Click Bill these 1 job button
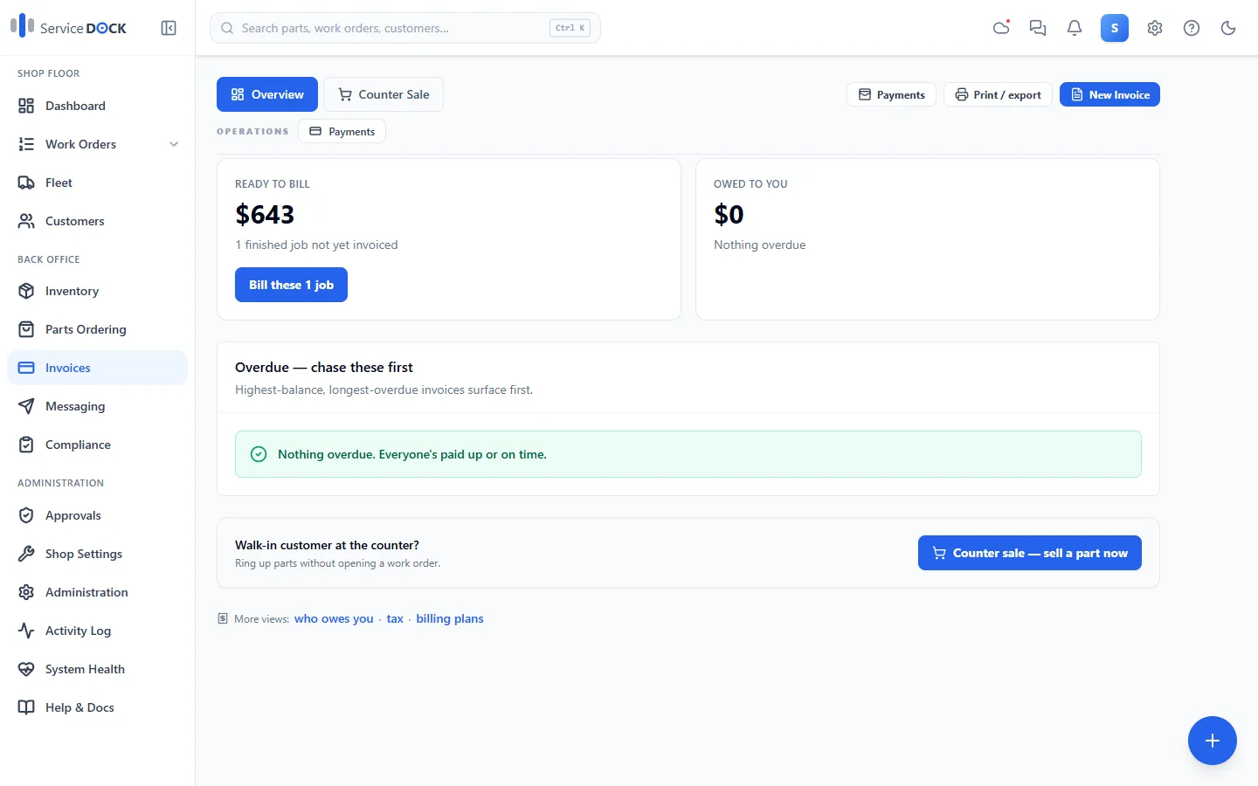Viewport: 1258px width, 786px height. coord(291,285)
